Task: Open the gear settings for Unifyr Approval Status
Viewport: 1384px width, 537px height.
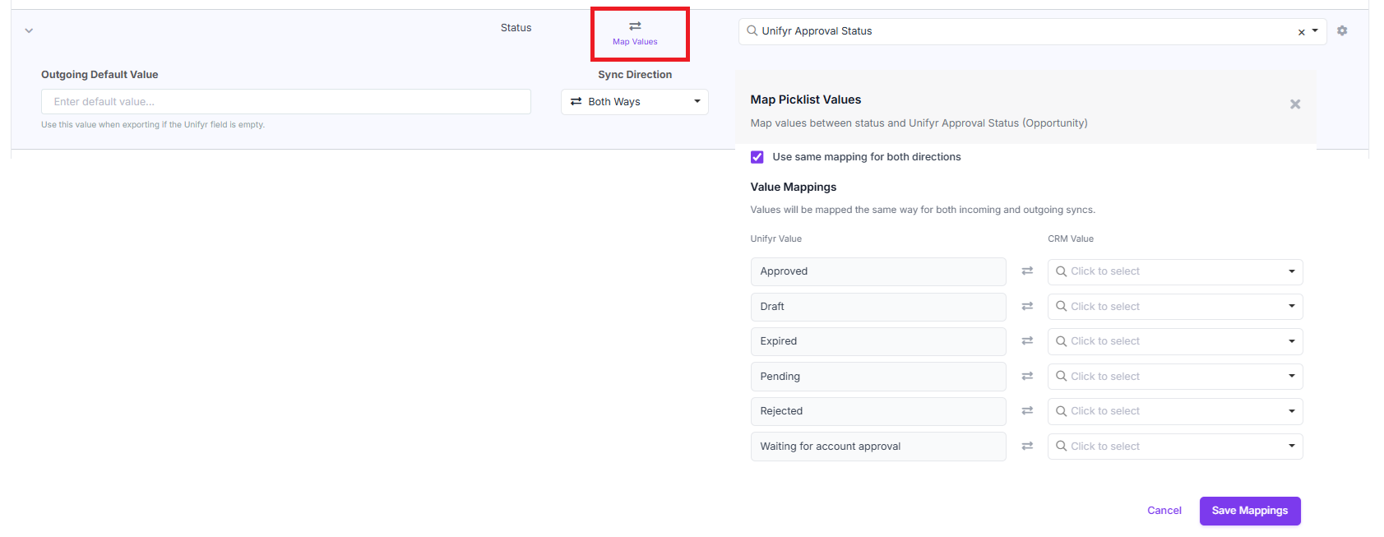Action: pyautogui.click(x=1342, y=30)
